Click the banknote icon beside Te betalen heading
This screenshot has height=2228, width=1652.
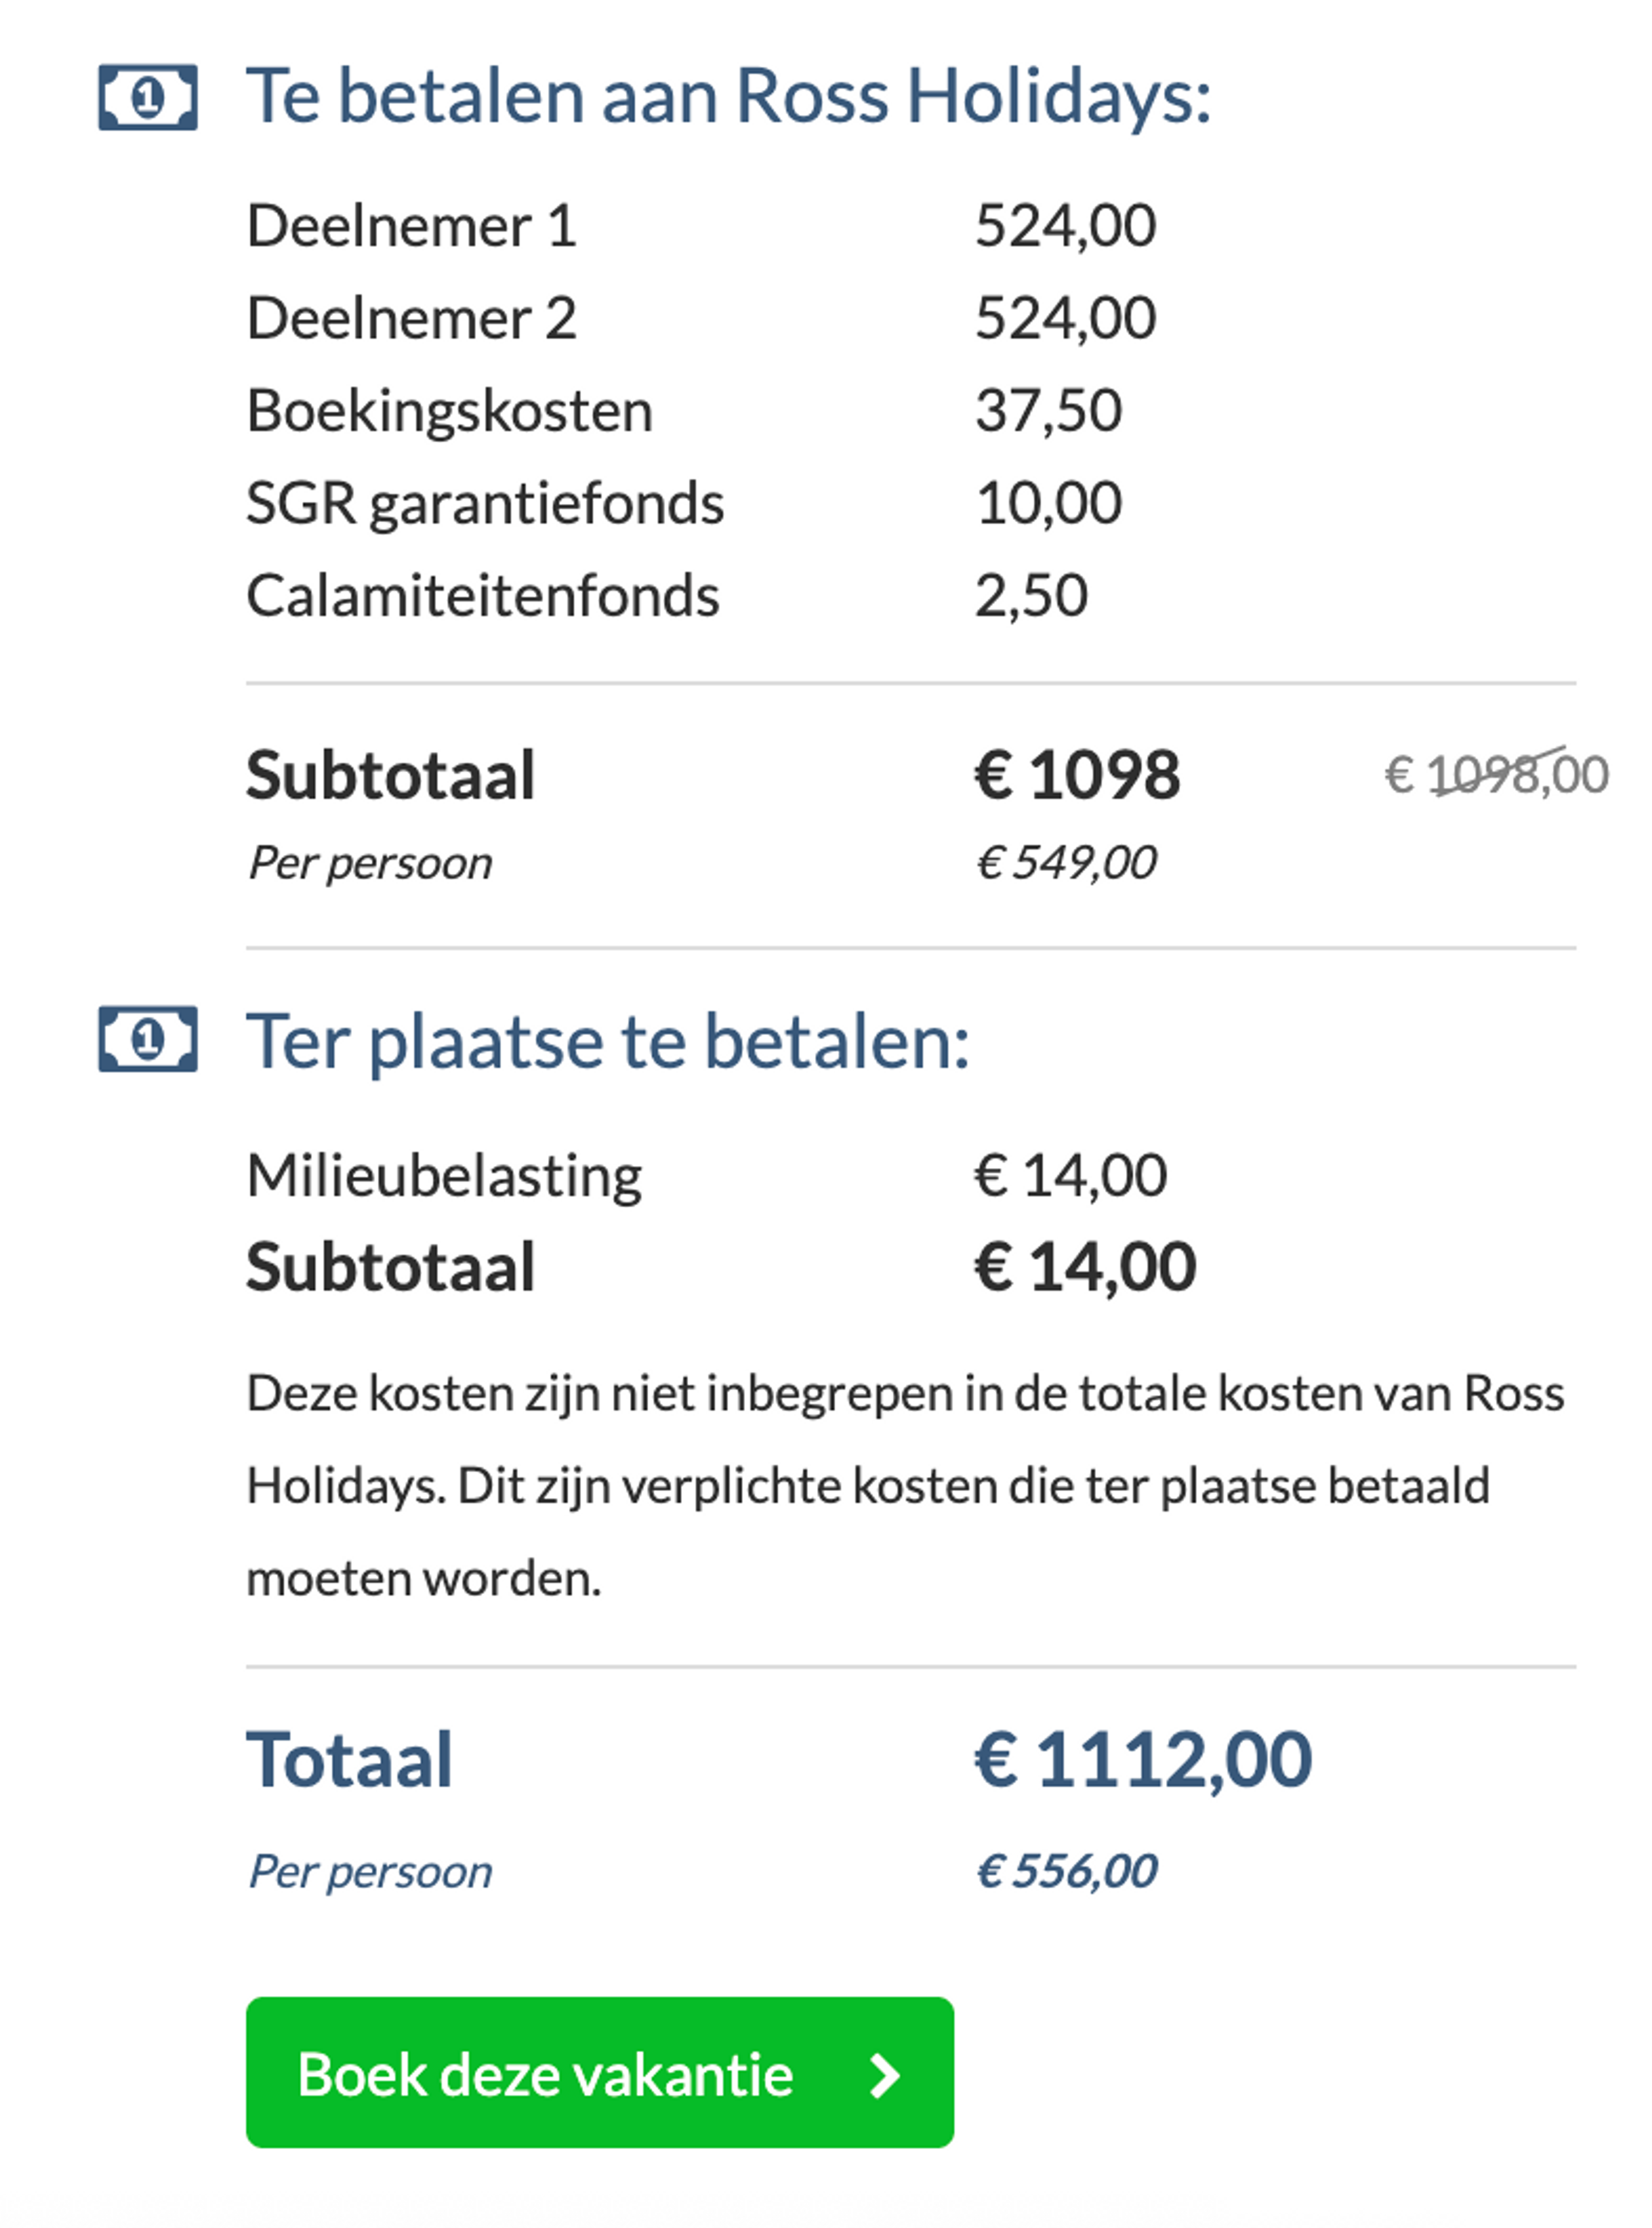point(148,97)
